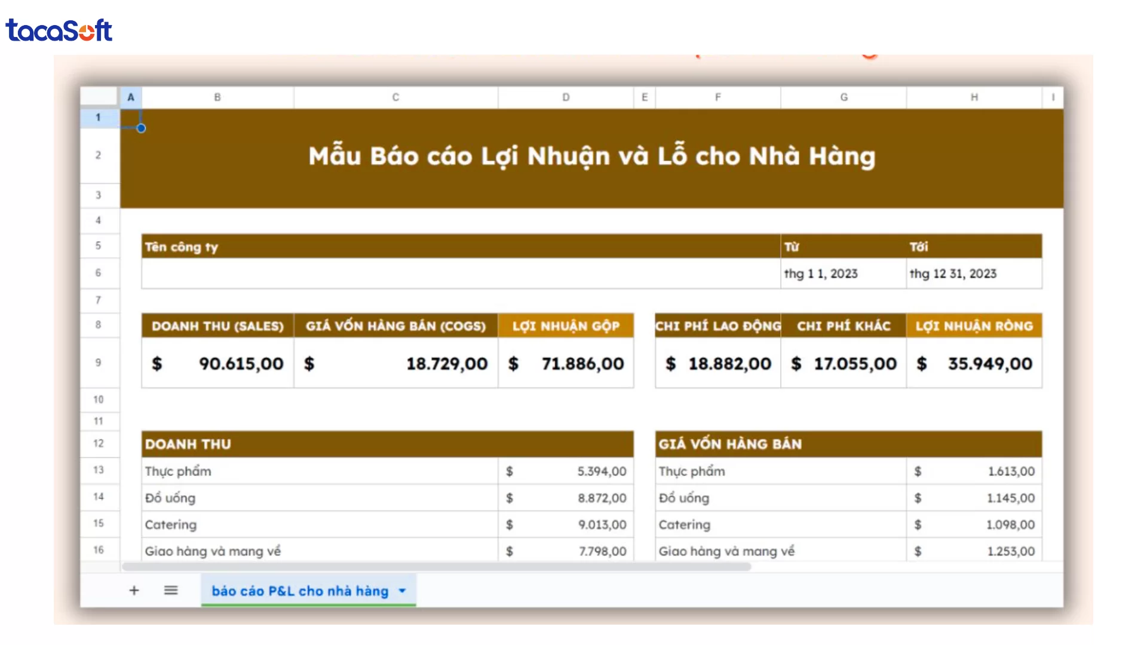Click the add new sheet plus icon

click(x=134, y=590)
